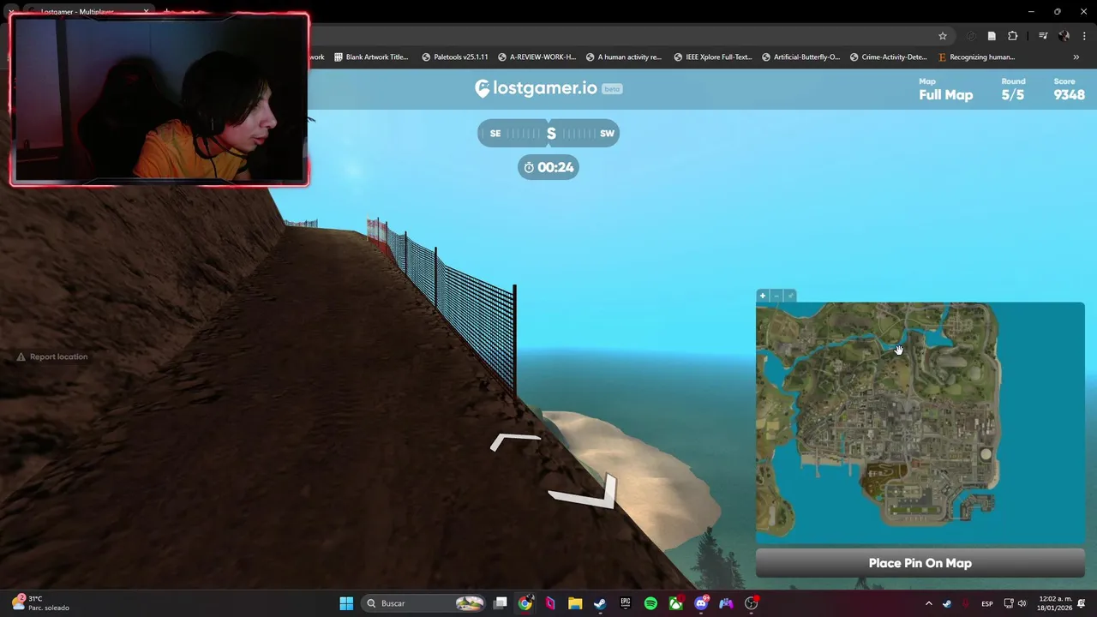Expand hidden bookmarks chevron
The height and width of the screenshot is (617, 1097).
click(x=1076, y=57)
